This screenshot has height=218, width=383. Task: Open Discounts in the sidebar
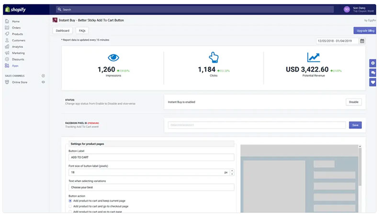pyautogui.click(x=18, y=59)
